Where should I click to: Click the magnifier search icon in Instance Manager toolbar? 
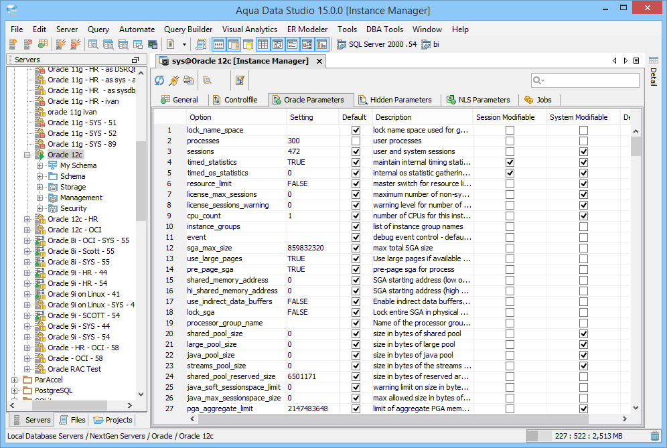(x=208, y=80)
